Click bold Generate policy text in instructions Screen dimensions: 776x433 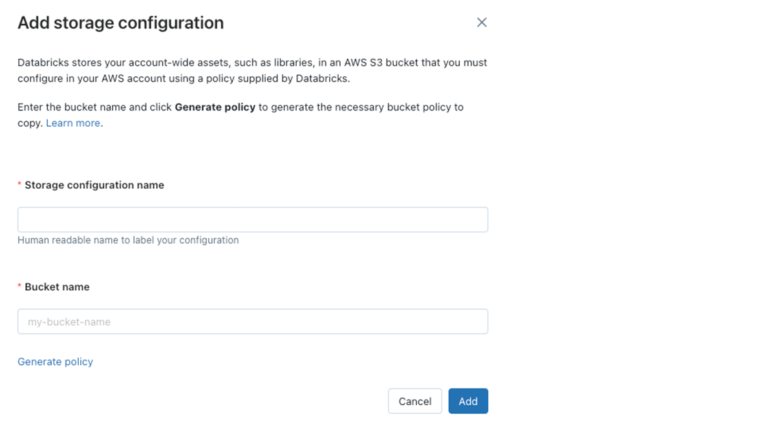215,107
